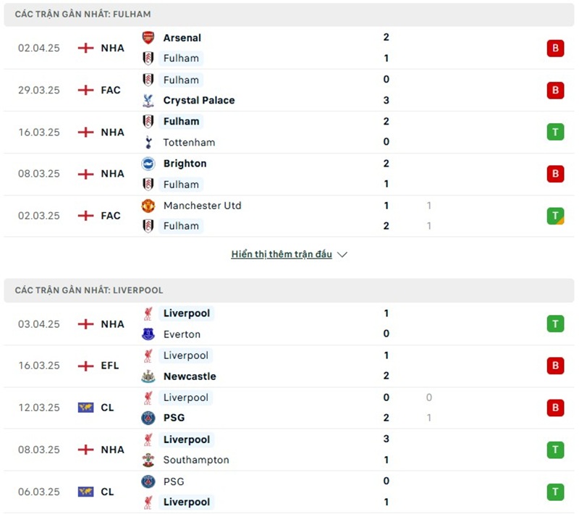Click the CL competition icon on 12.03.25
Image resolution: width=579 pixels, height=514 pixels.
coord(85,408)
